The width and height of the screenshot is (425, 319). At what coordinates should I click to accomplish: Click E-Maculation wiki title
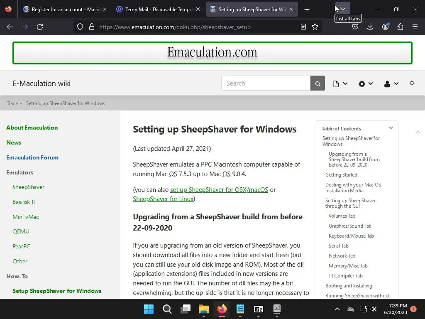(42, 83)
